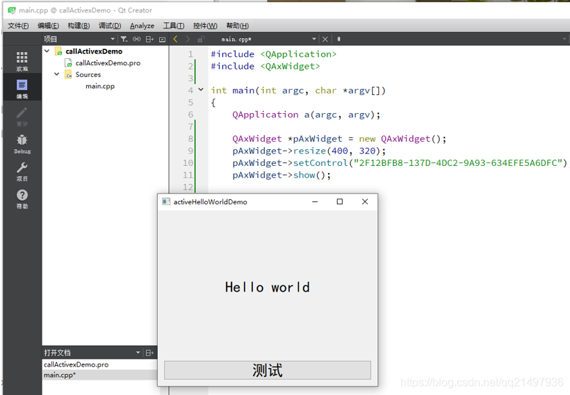Close the activeHelloWorldDemo window
This screenshot has height=395, width=570.
pyautogui.click(x=365, y=201)
